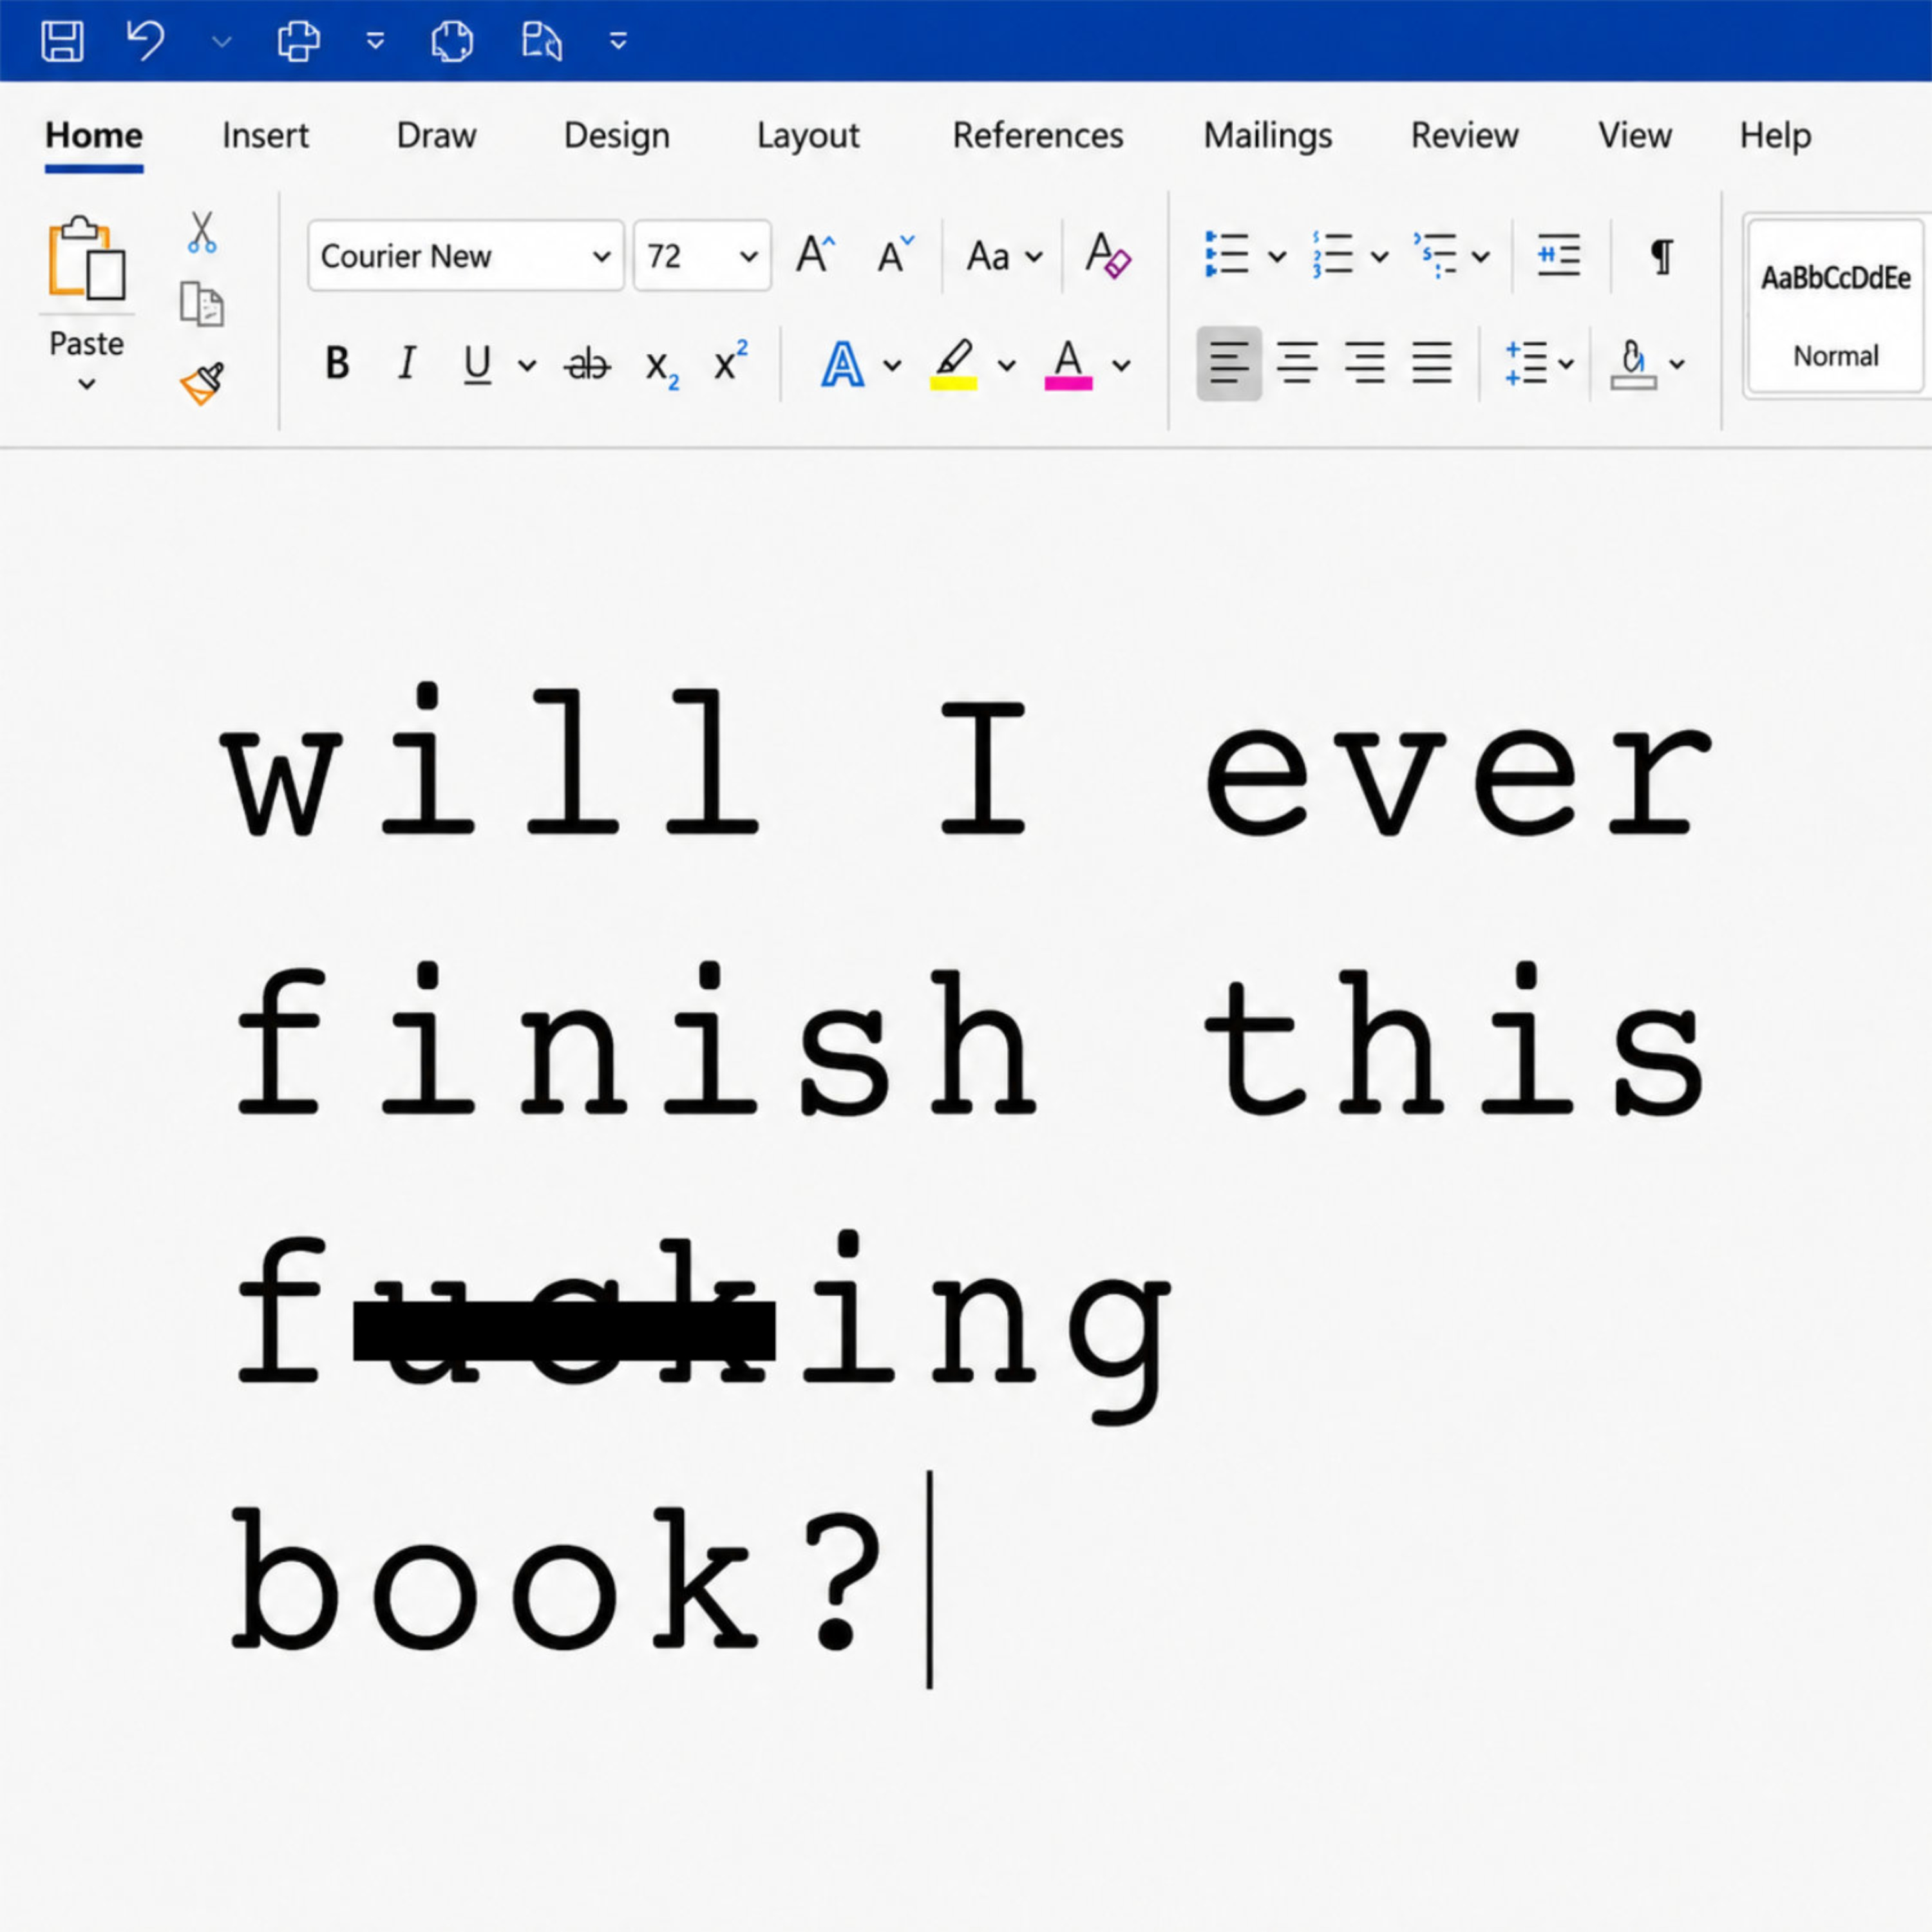Apply the Normal style
1932x1932 pixels.
pos(1836,305)
